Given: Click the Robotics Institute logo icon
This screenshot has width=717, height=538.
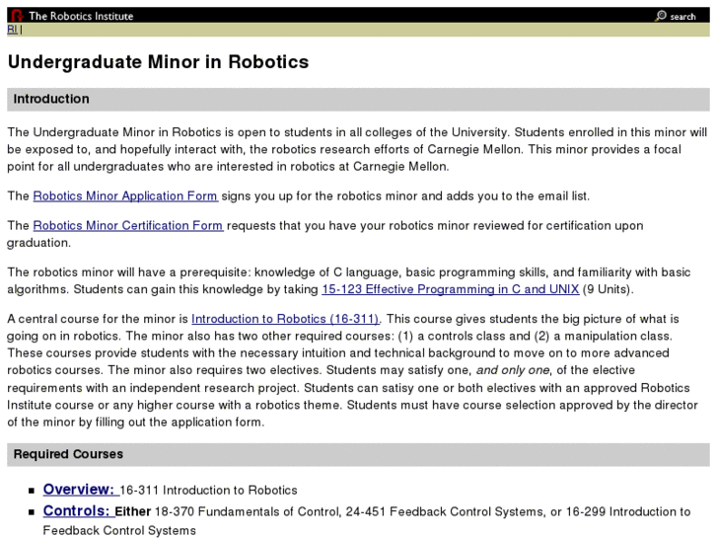Looking at the screenshot, I should (18, 16).
